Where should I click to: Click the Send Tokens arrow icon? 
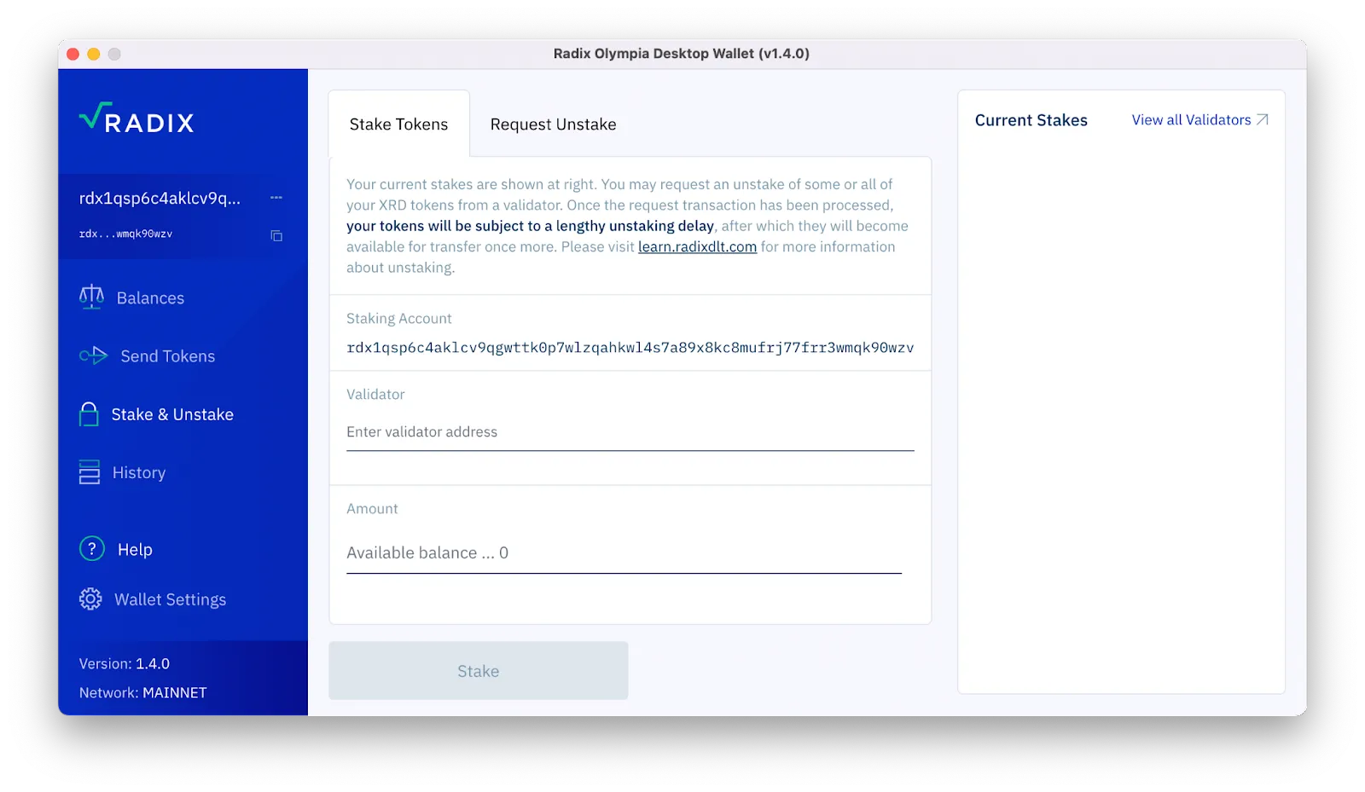(93, 356)
